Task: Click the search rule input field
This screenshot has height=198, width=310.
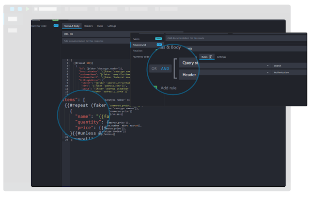Action: pyautogui.click(x=290, y=66)
